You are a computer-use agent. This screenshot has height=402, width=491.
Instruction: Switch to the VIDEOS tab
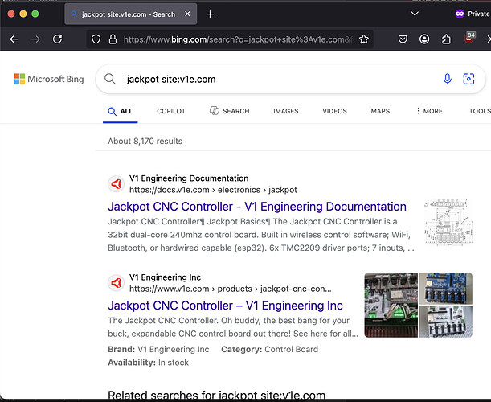(x=334, y=111)
